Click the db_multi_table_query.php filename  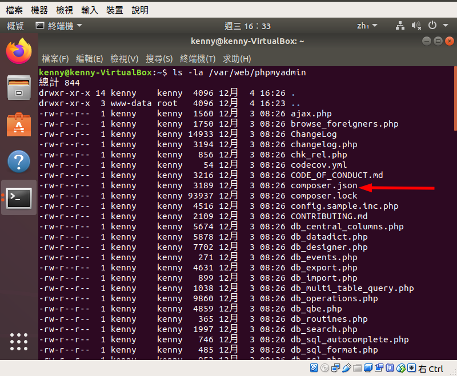tap(352, 288)
